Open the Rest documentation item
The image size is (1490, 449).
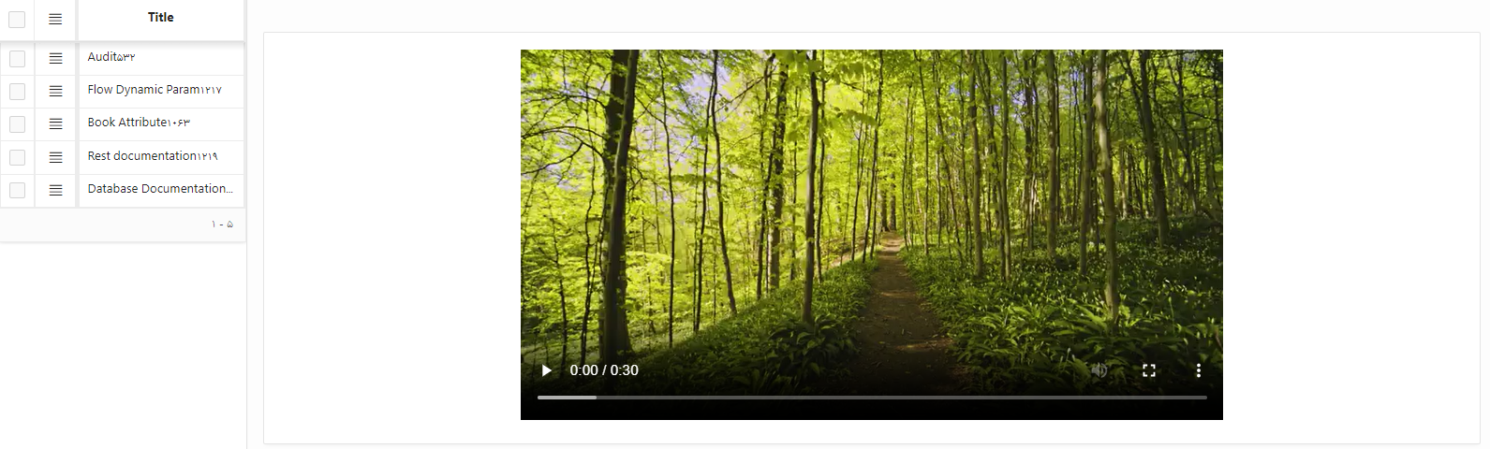click(153, 156)
